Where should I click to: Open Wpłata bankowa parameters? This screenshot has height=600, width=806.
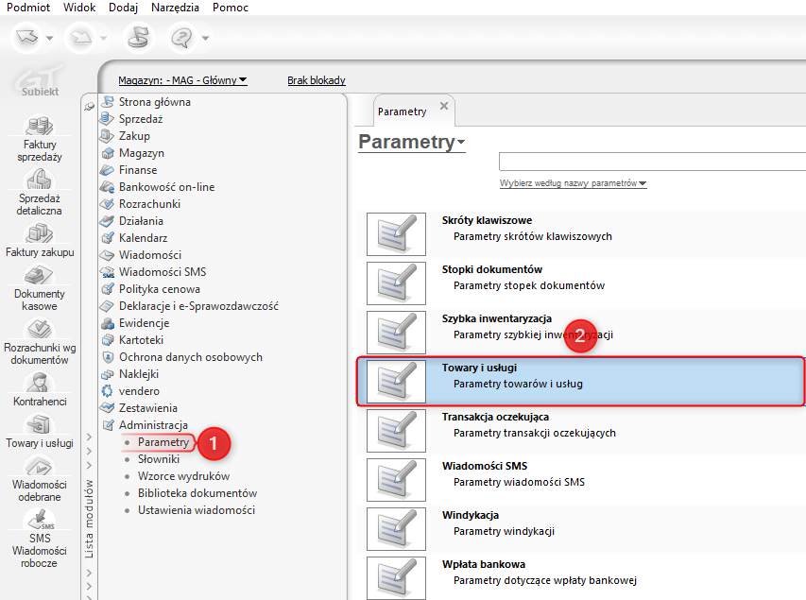pyautogui.click(x=581, y=578)
